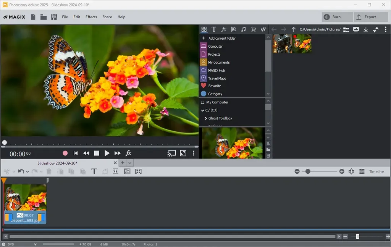Image resolution: width=391 pixels, height=247 pixels.
Task: Select the butterfly thumbnail in file browser
Action: click(x=302, y=44)
